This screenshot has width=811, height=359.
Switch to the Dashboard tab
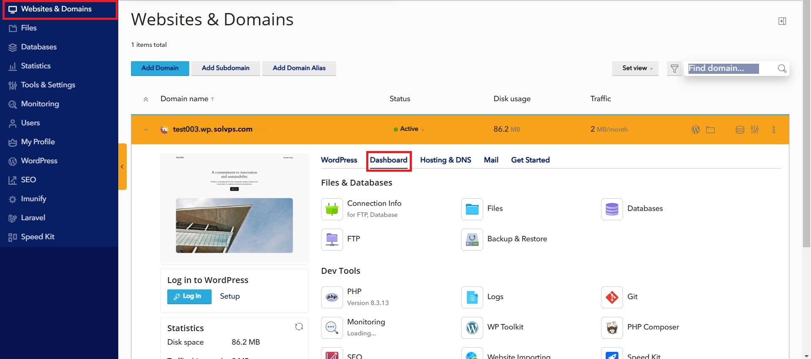(x=389, y=160)
